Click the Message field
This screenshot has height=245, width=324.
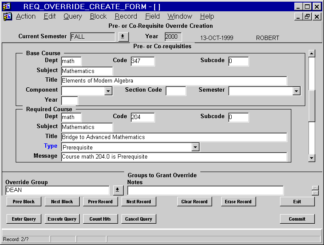coord(174,157)
